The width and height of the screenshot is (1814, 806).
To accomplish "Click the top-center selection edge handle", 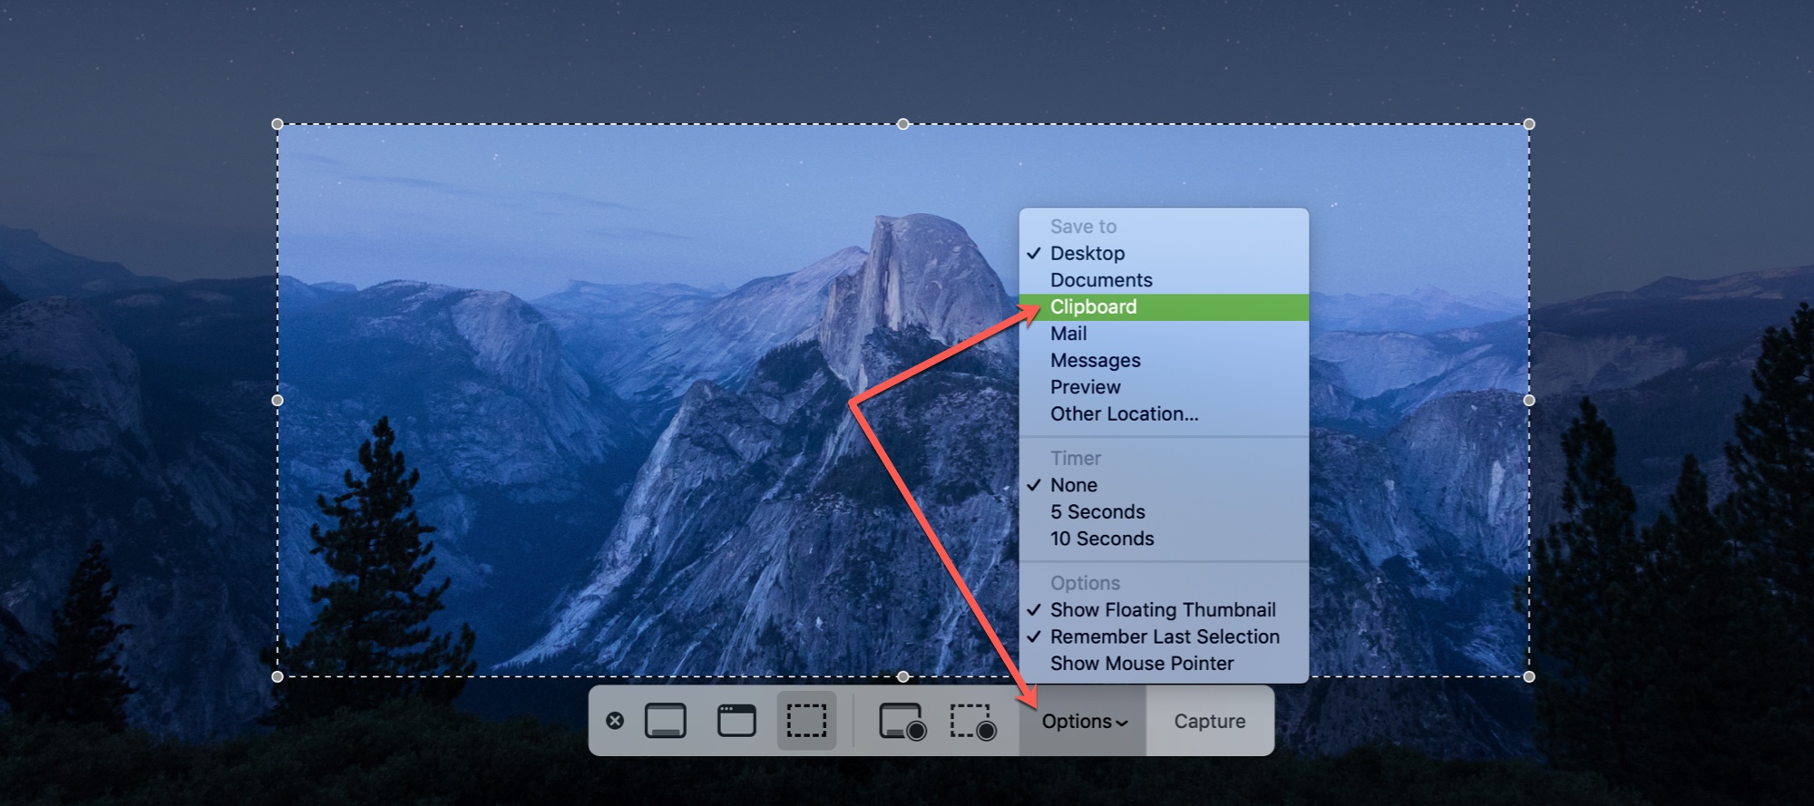I will click(903, 124).
